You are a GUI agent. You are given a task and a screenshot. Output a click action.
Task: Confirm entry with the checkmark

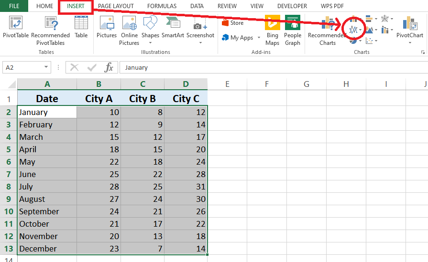coord(92,67)
